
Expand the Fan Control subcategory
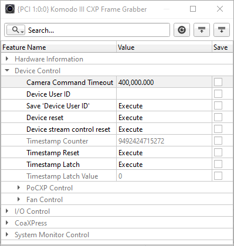tap(19, 199)
